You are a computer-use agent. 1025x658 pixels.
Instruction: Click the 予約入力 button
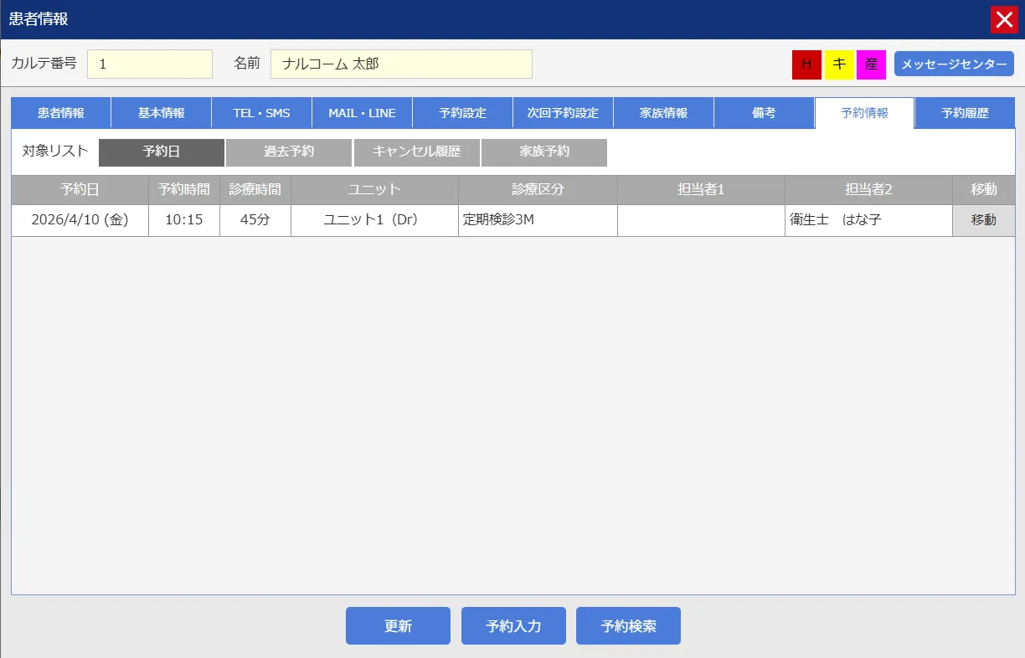513,626
